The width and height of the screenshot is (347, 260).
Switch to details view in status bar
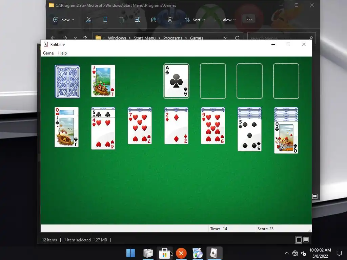pos(299,240)
